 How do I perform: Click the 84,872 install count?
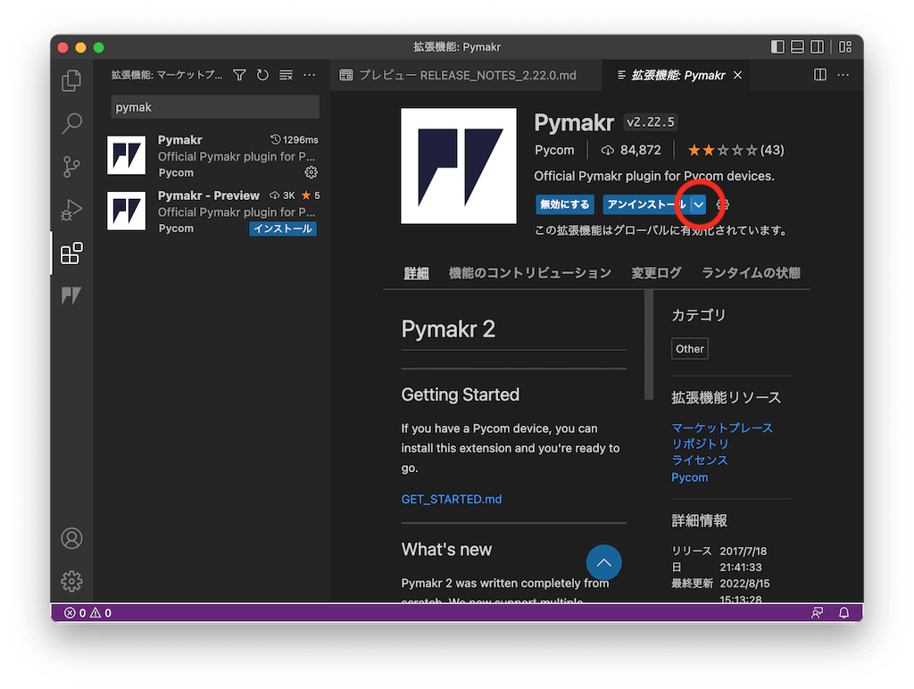[631, 151]
